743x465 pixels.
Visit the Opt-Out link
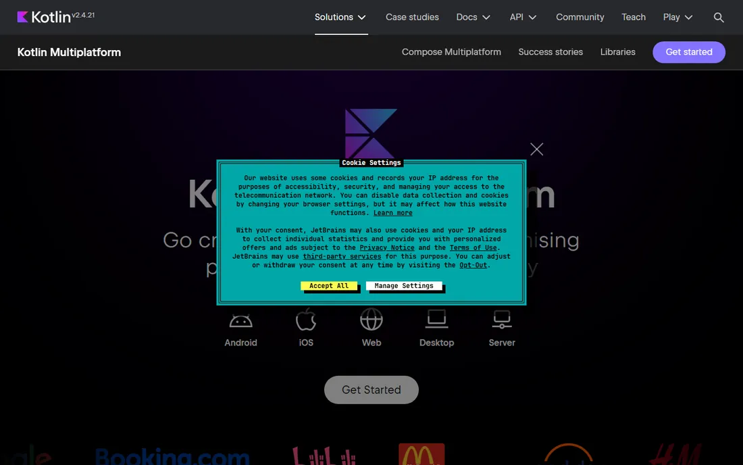point(473,265)
